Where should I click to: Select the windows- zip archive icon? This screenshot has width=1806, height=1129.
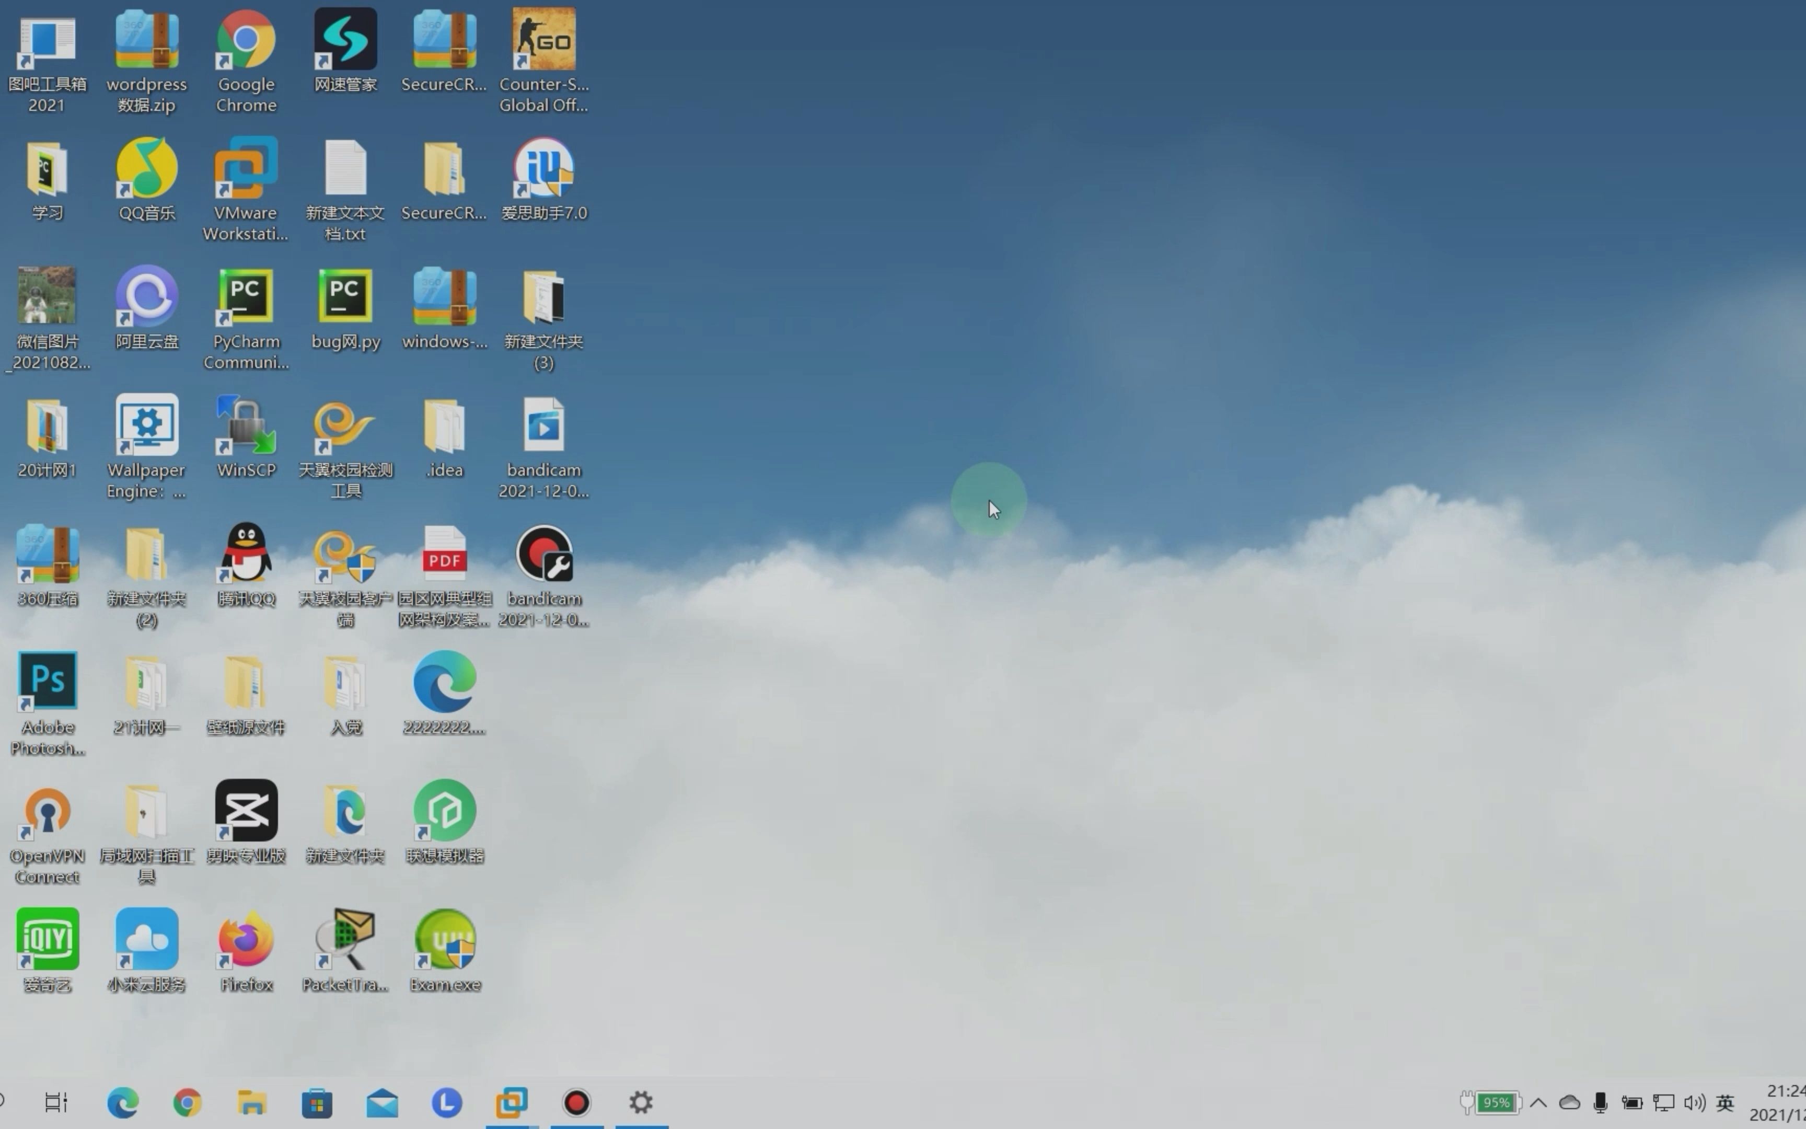coord(444,308)
